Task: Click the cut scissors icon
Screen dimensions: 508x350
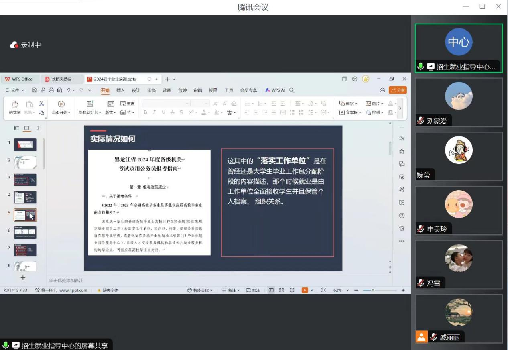Action: tap(41, 104)
